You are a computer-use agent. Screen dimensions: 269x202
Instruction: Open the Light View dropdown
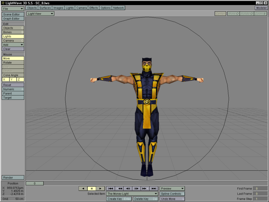pyautogui.click(x=40, y=14)
